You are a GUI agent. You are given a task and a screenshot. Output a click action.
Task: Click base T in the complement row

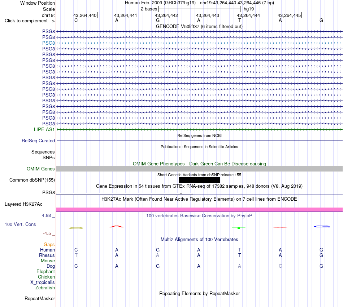pos(239,20)
